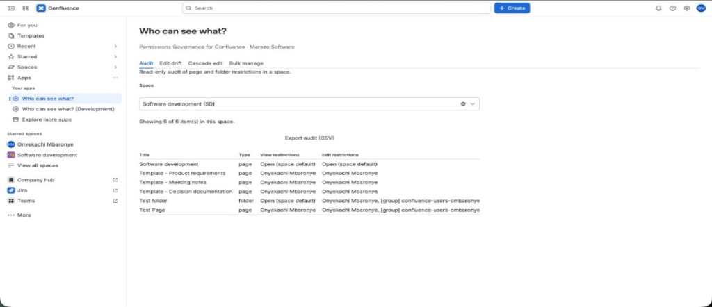The width and height of the screenshot is (712, 307).
Task: Clear the selected space in dropdown
Action: (x=463, y=104)
